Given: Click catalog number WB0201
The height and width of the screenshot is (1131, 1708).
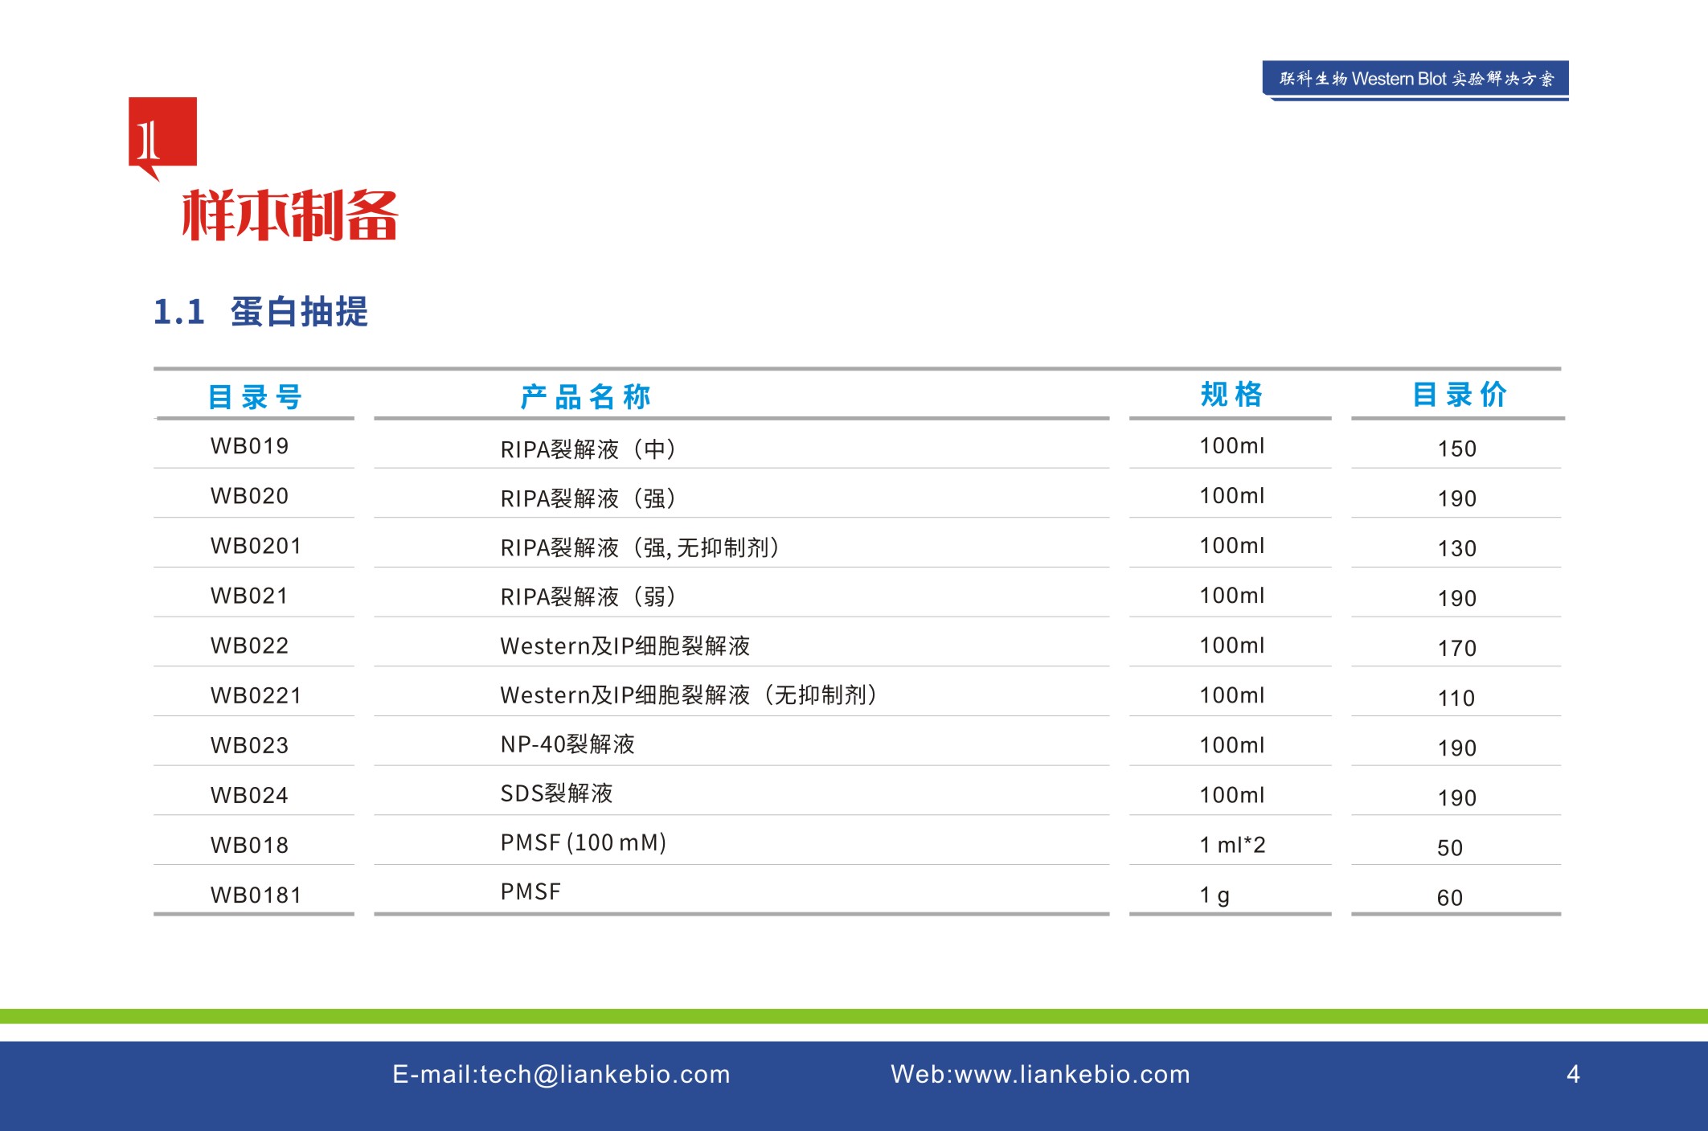Looking at the screenshot, I should coord(256,546).
